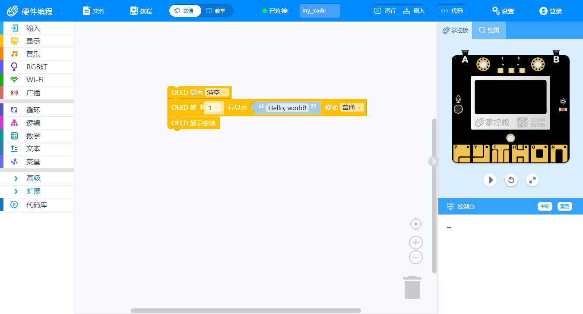The width and height of the screenshot is (583, 314).
Task: Open the 文件 menu
Action: click(97, 11)
